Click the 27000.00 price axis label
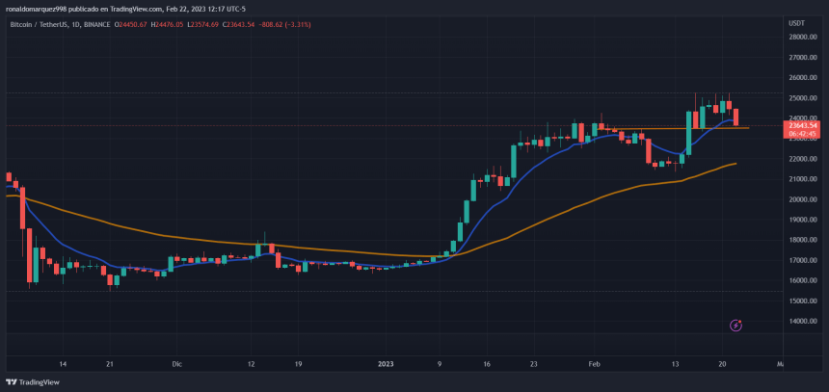The image size is (829, 392). tap(803, 58)
